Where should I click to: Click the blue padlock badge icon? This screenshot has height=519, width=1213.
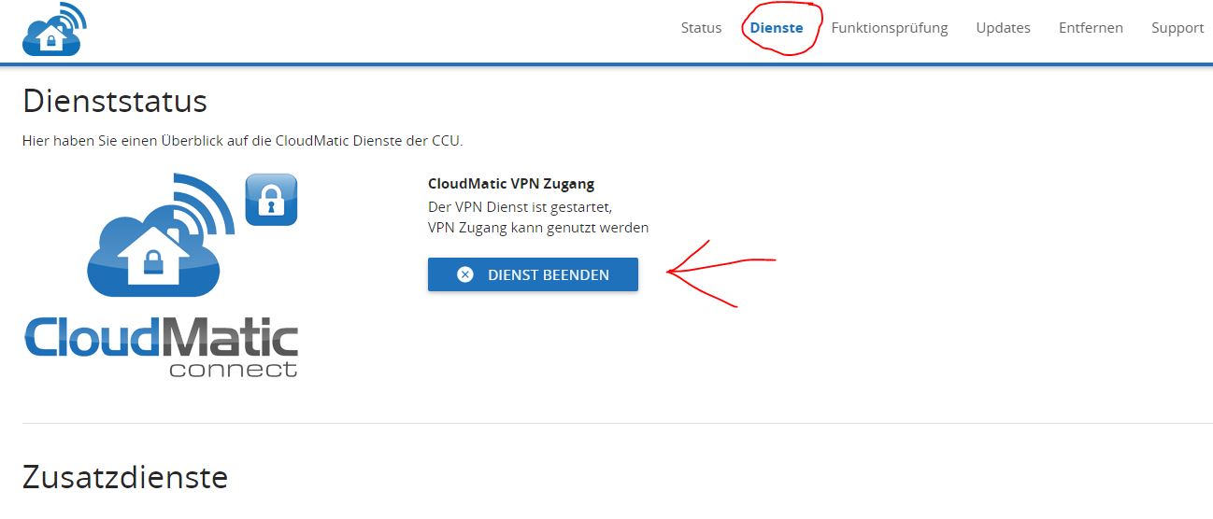pos(271,199)
